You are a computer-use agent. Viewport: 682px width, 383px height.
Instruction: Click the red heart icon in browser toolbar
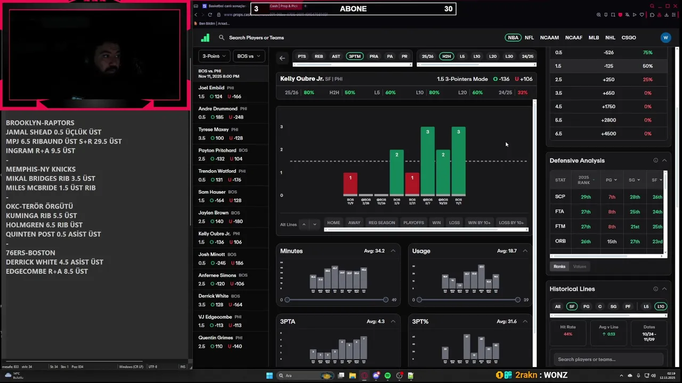pyautogui.click(x=620, y=15)
